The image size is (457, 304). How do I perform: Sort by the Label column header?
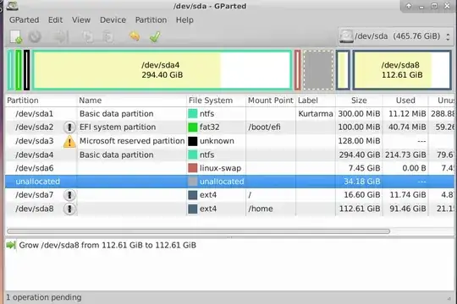[x=316, y=100]
